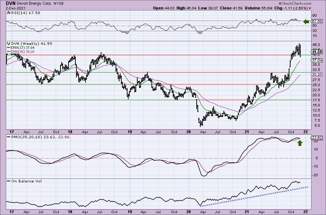The height and width of the screenshot is (215, 326).
Task: Click the price bar icon before DVN (Weekly)
Action: (x=9, y=44)
